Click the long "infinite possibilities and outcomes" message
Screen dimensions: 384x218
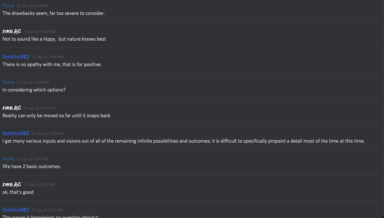point(183,141)
